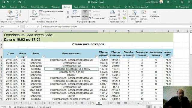Image resolution: width=192 pixels, height=108 pixels.
Task: Open filter dropdown for Убытки непрямые
Action: (x=121, y=57)
